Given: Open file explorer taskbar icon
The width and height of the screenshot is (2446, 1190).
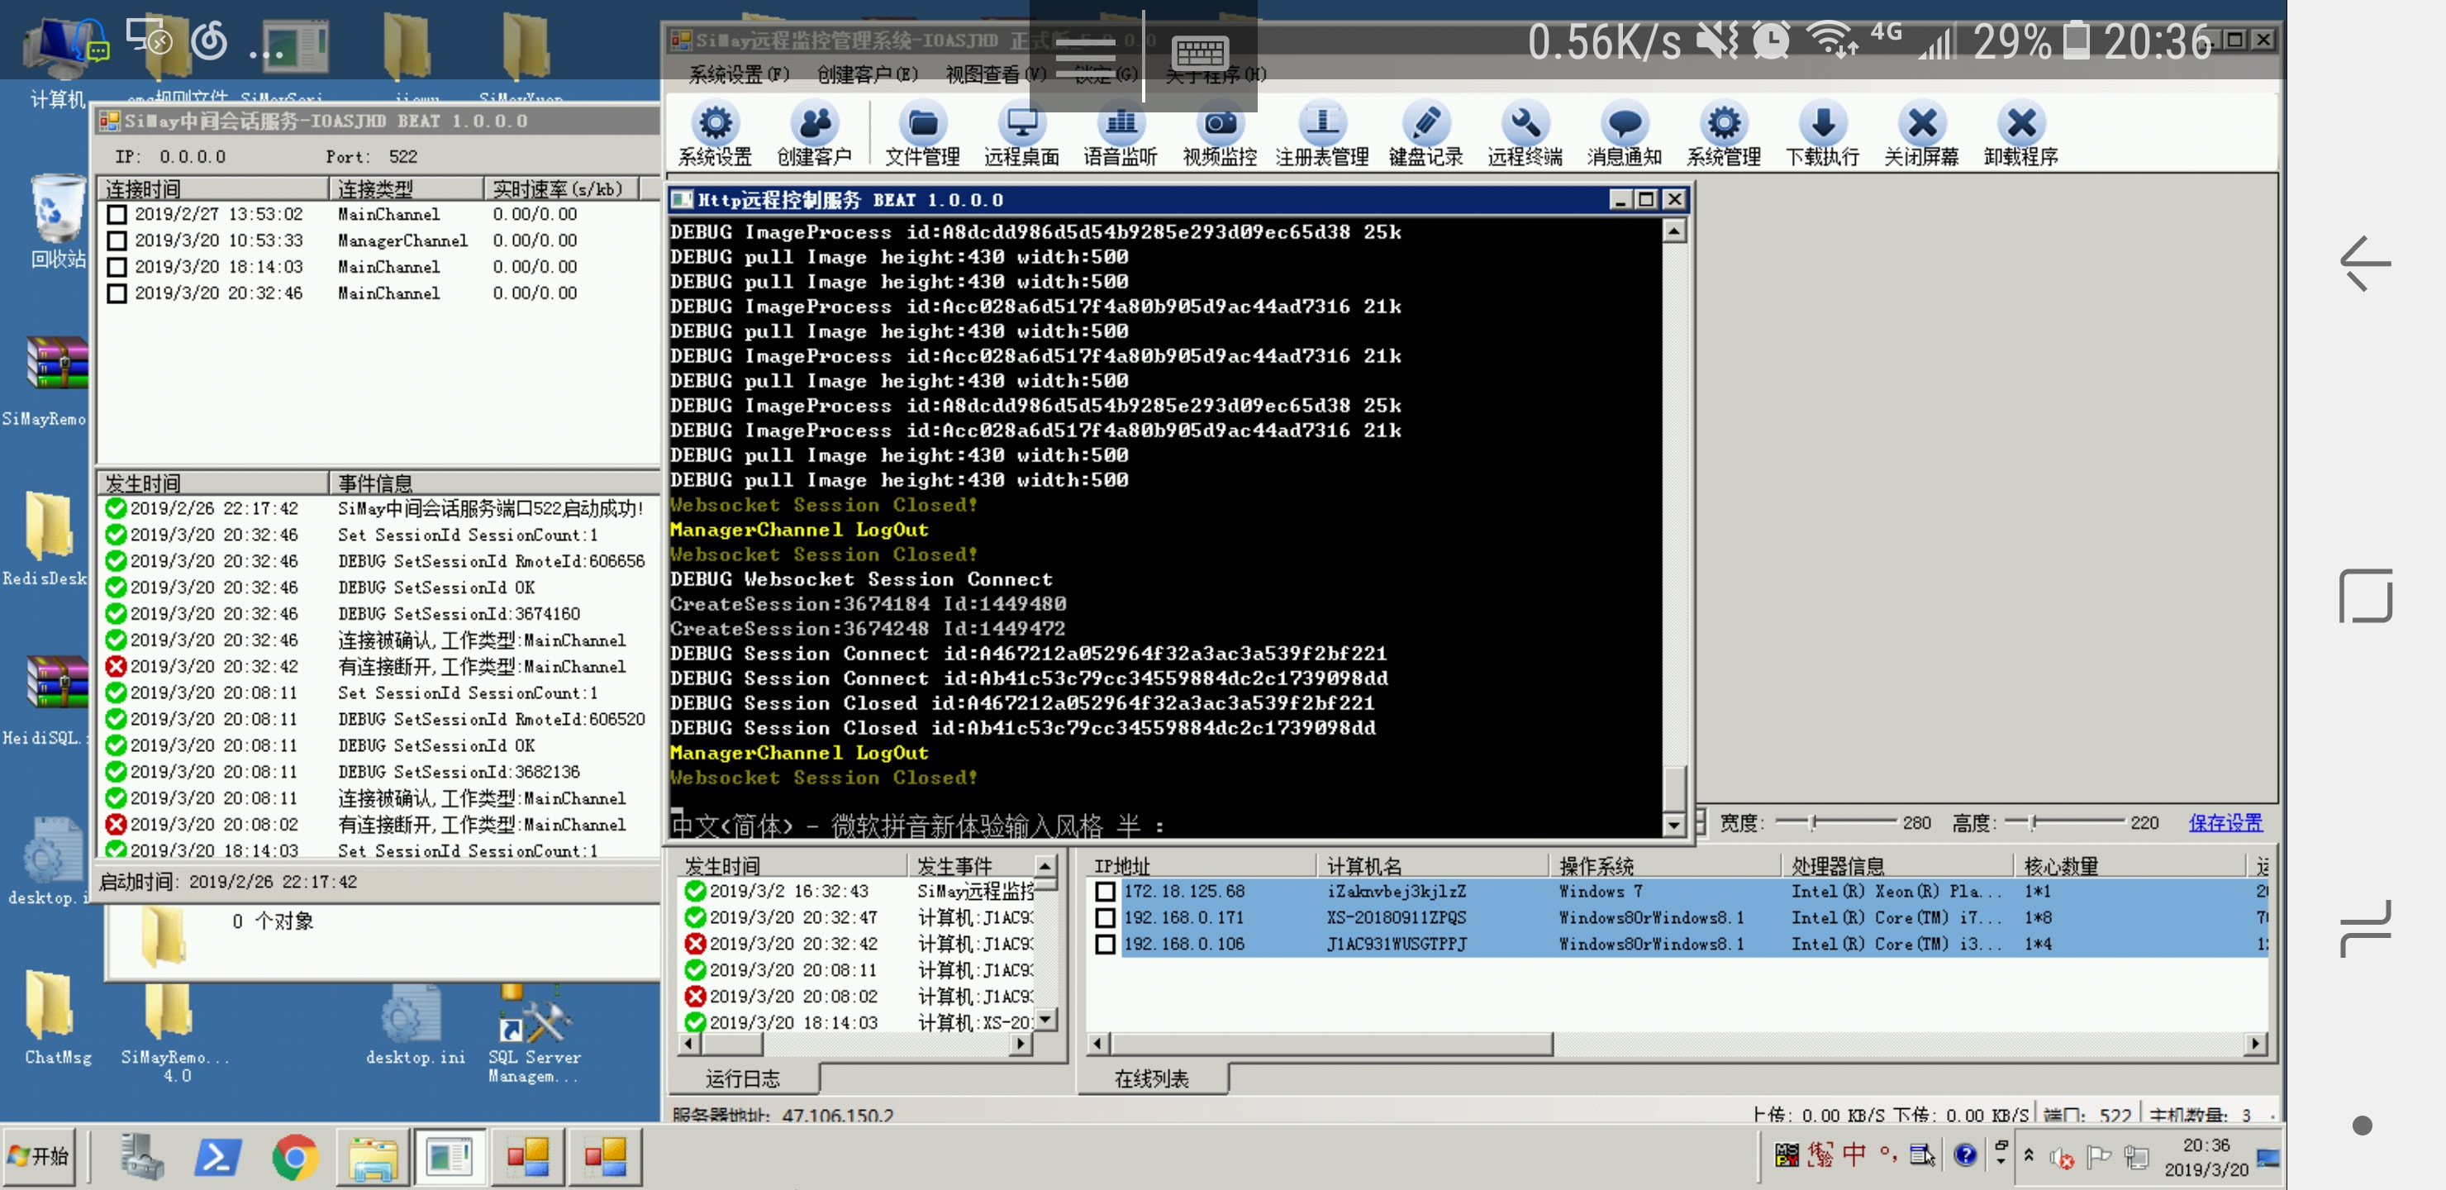Looking at the screenshot, I should pyautogui.click(x=374, y=1157).
